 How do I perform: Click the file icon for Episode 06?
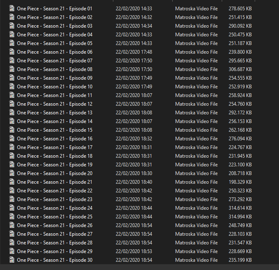(x=12, y=52)
